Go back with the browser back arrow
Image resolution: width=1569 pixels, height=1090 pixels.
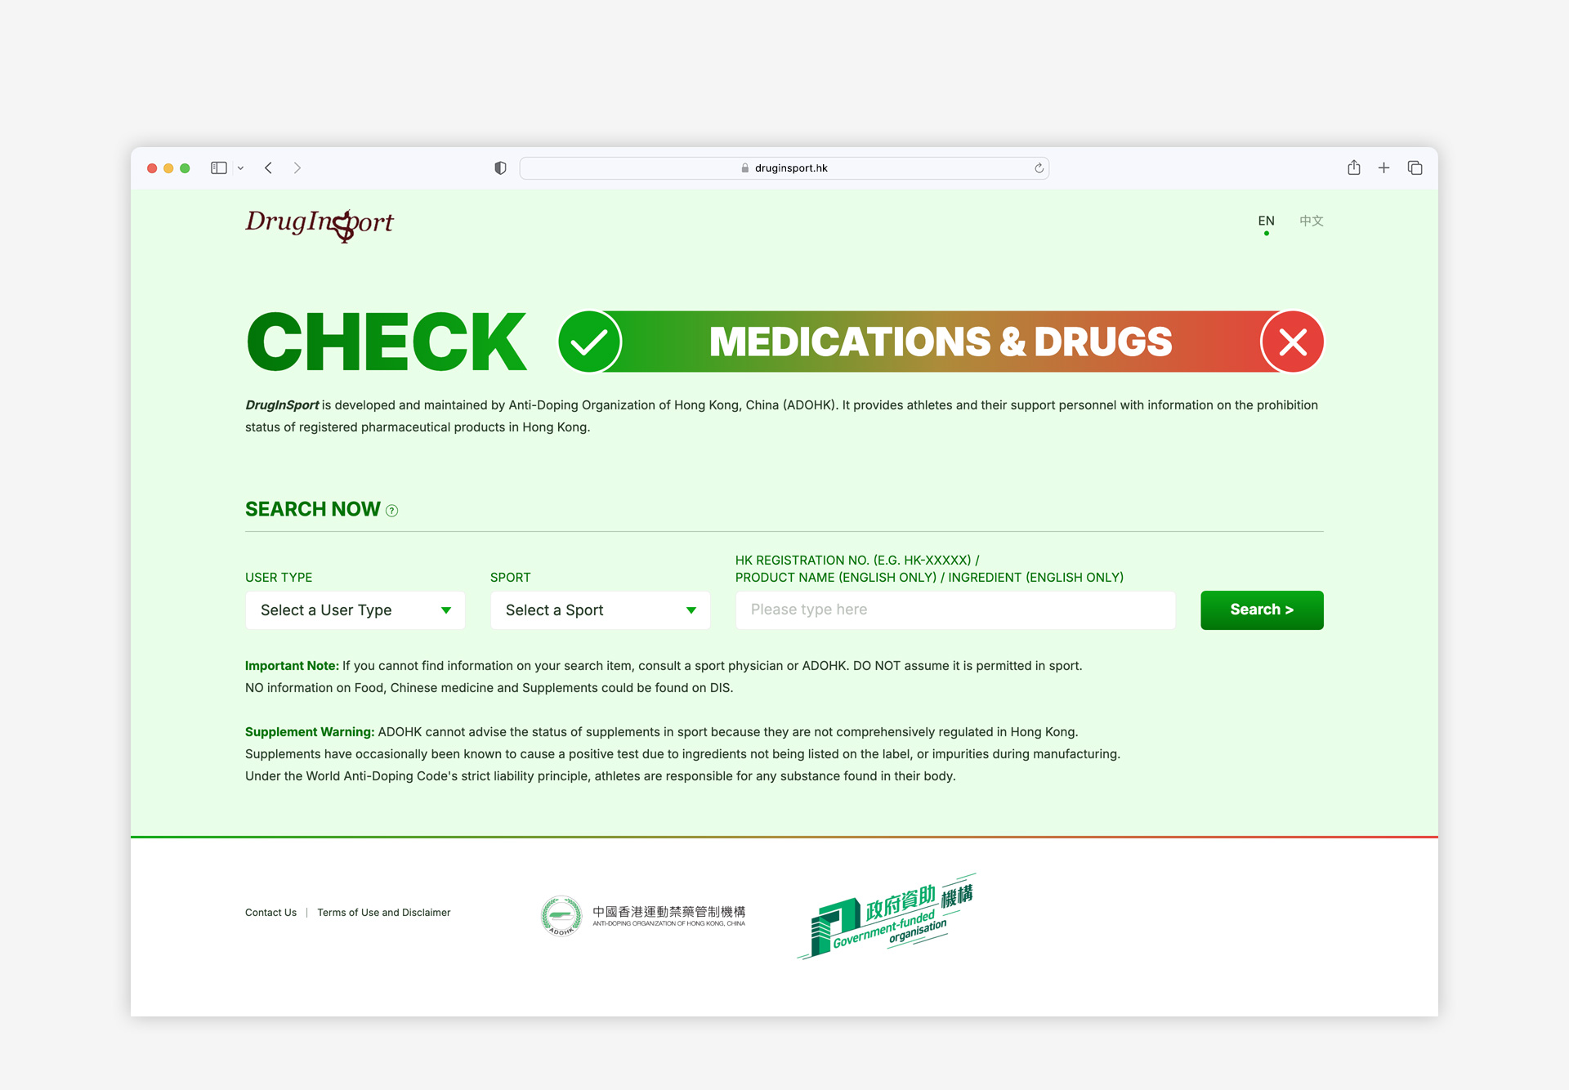pos(268,168)
